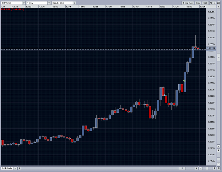The width and height of the screenshot is (222, 172).
Task: Click the vertical scrollbar thumb
Action: coord(218,57)
